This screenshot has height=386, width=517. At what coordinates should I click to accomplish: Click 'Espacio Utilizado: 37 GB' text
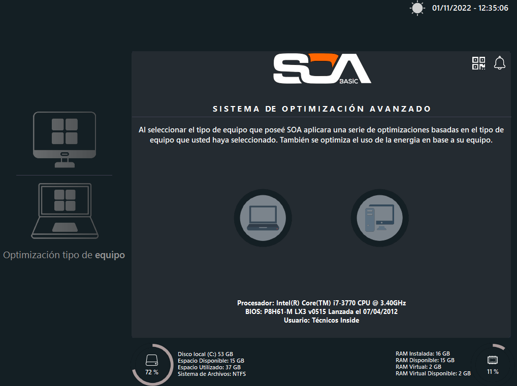[x=209, y=367]
